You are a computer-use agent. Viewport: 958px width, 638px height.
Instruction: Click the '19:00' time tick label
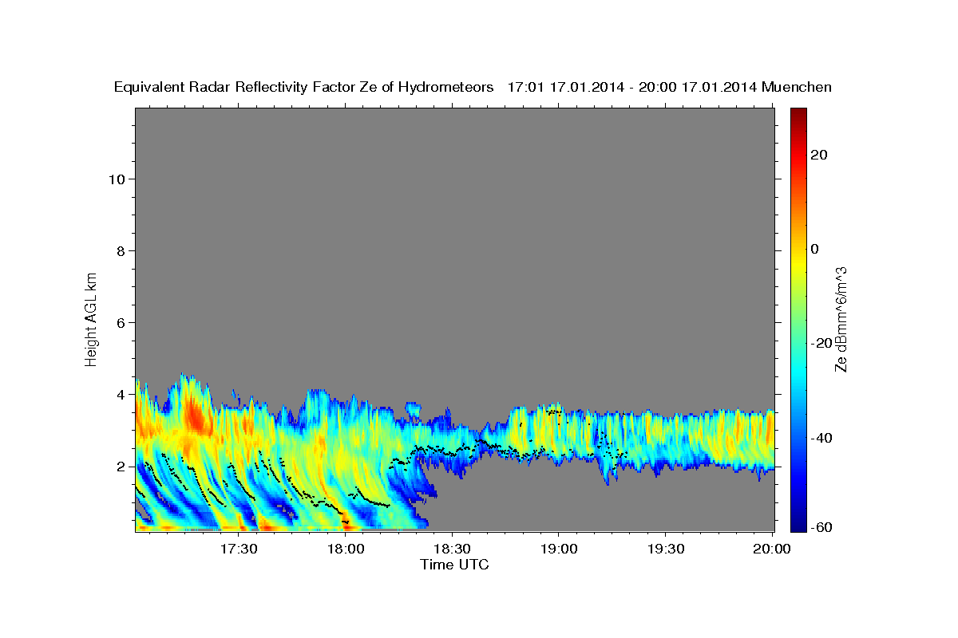[558, 549]
